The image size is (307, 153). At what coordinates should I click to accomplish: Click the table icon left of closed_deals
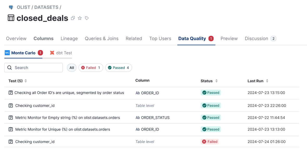11,18
